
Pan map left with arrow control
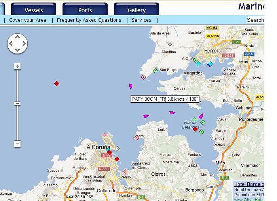[11, 44]
